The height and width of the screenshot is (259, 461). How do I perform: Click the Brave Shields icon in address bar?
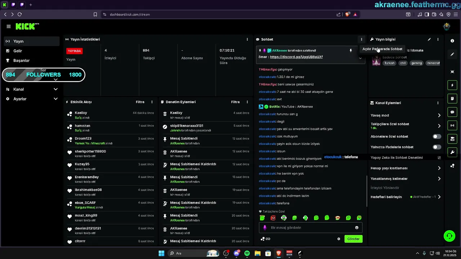click(x=348, y=14)
